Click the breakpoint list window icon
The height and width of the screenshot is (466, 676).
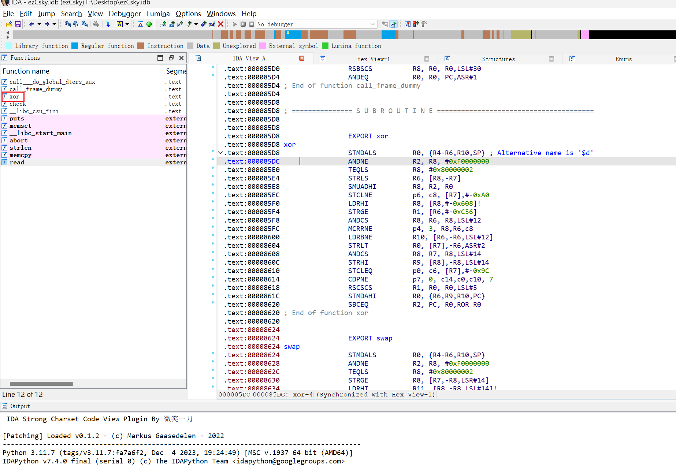(408, 24)
